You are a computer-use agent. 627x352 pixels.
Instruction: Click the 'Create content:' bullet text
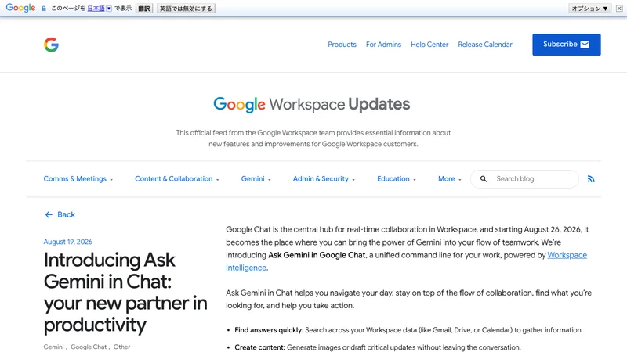(x=260, y=347)
